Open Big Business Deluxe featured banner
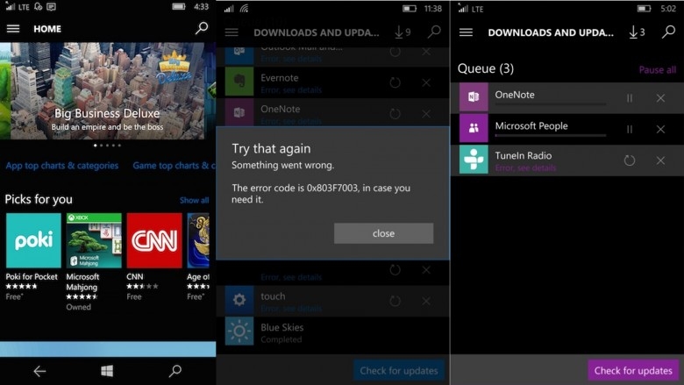The height and width of the screenshot is (385, 684). [x=108, y=90]
